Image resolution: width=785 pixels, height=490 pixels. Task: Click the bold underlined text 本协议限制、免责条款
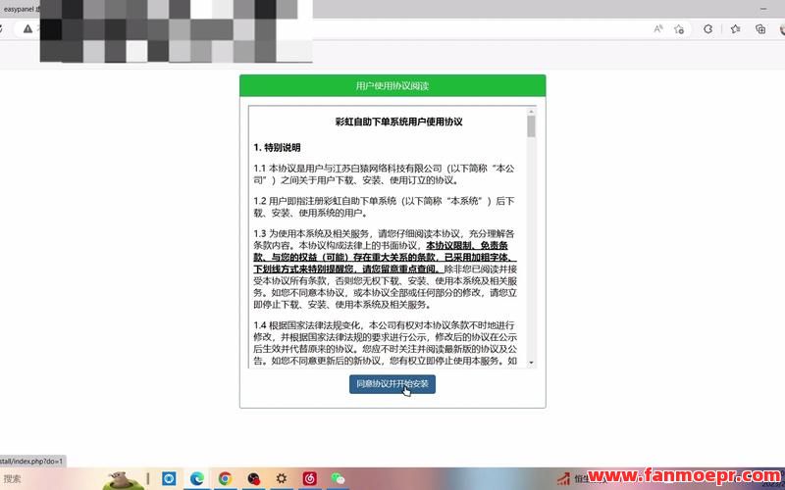(385, 257)
